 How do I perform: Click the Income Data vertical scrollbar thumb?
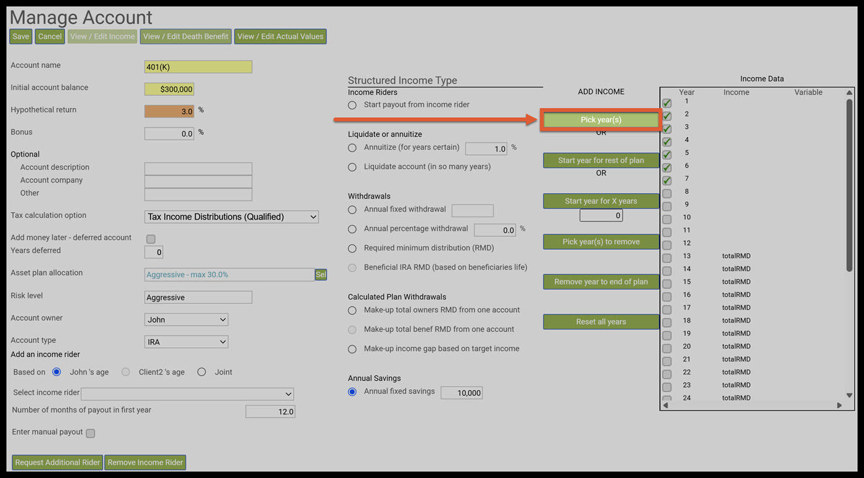[x=849, y=184]
